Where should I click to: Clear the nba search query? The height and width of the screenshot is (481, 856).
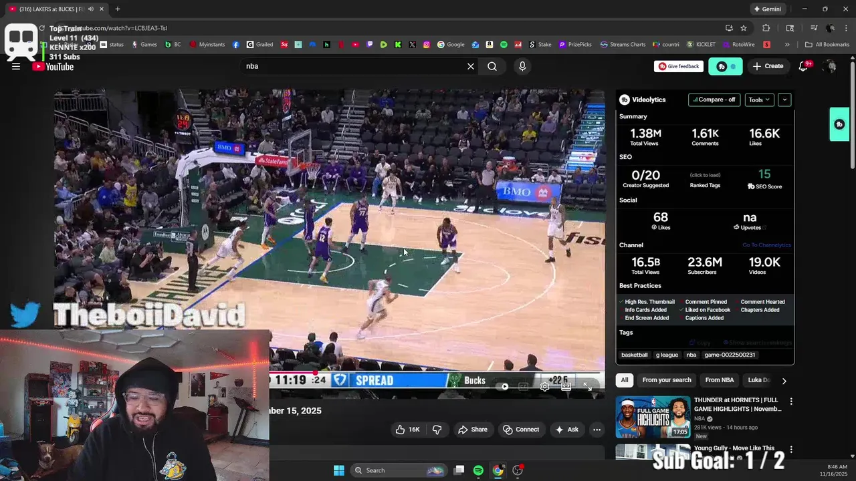(x=471, y=66)
